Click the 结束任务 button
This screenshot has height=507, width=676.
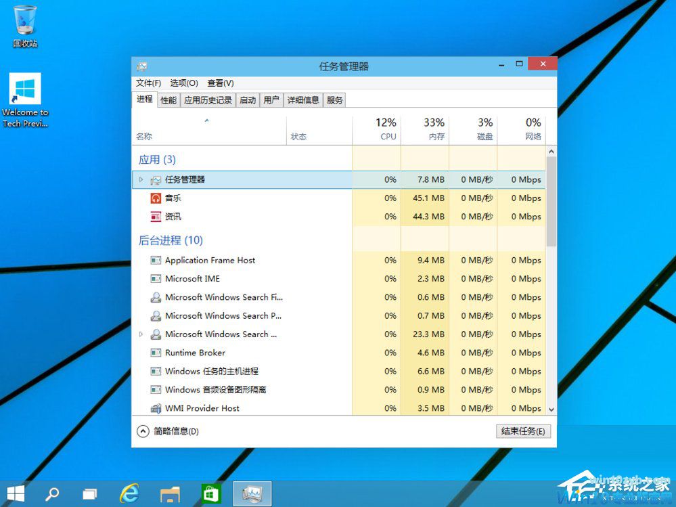(x=523, y=431)
